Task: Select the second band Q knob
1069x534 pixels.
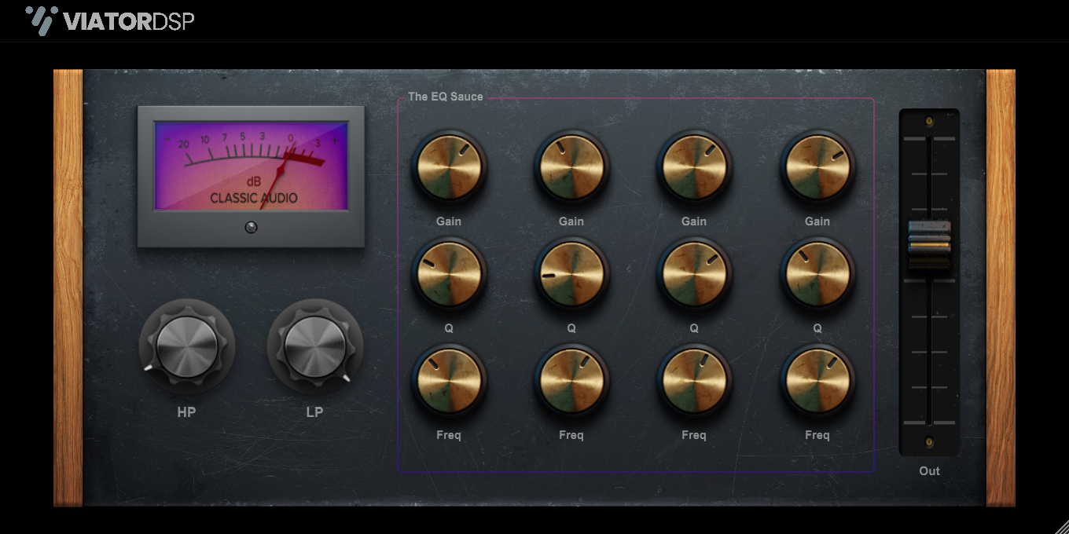Action: (571, 274)
